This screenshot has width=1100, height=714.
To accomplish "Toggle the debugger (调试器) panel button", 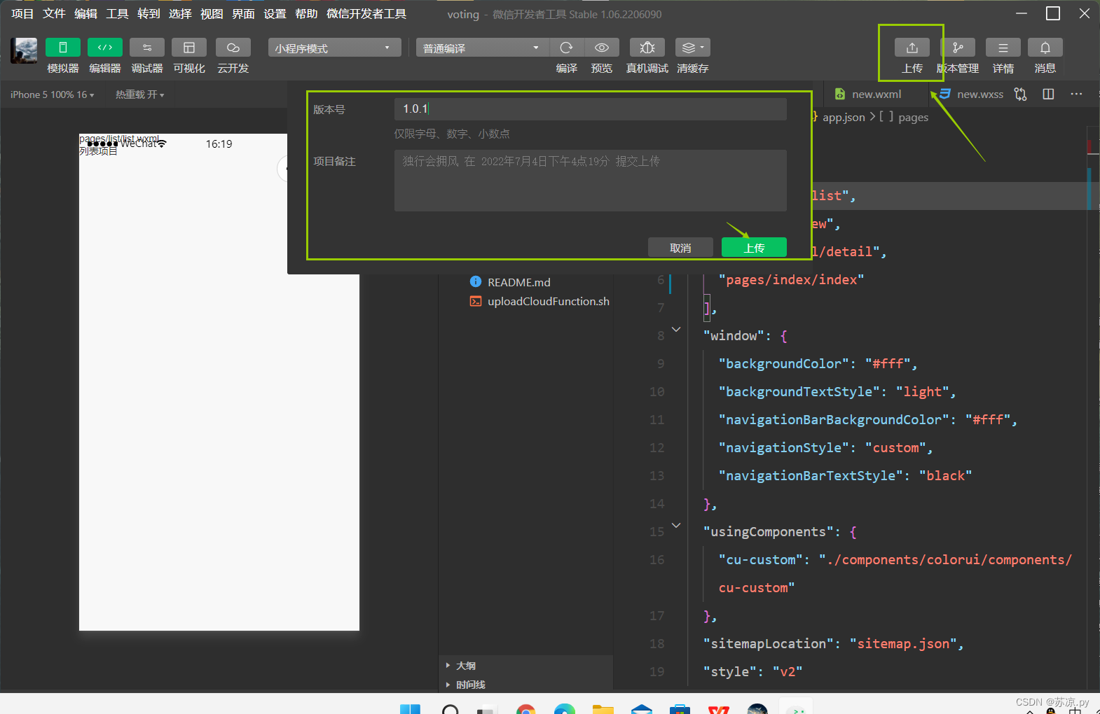I will click(147, 47).
